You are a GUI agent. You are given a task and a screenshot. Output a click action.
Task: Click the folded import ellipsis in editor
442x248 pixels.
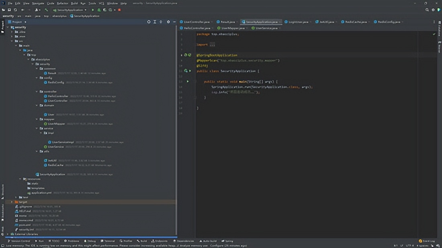coord(213,45)
